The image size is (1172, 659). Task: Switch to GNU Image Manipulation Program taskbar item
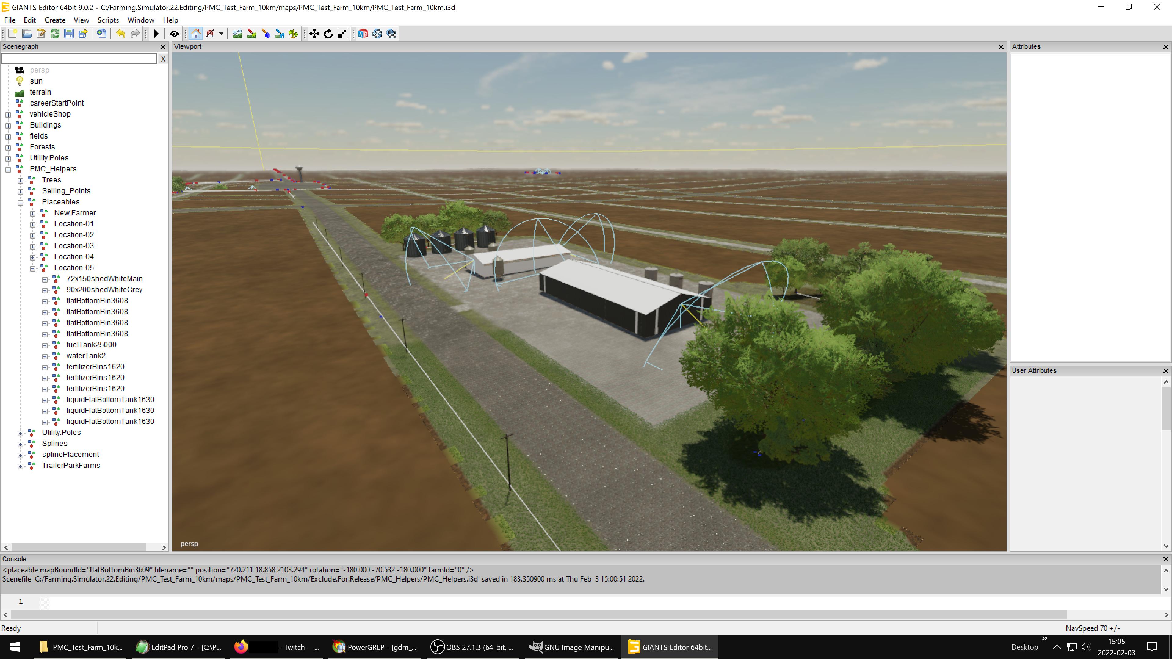(571, 647)
